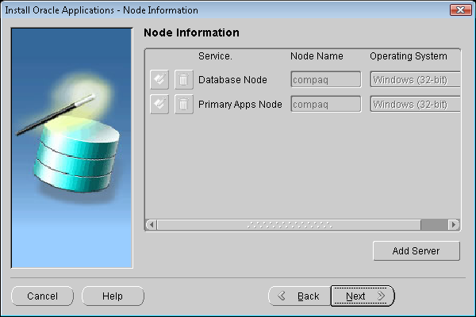Click the Add Server button
The image size is (476, 317).
pos(416,251)
